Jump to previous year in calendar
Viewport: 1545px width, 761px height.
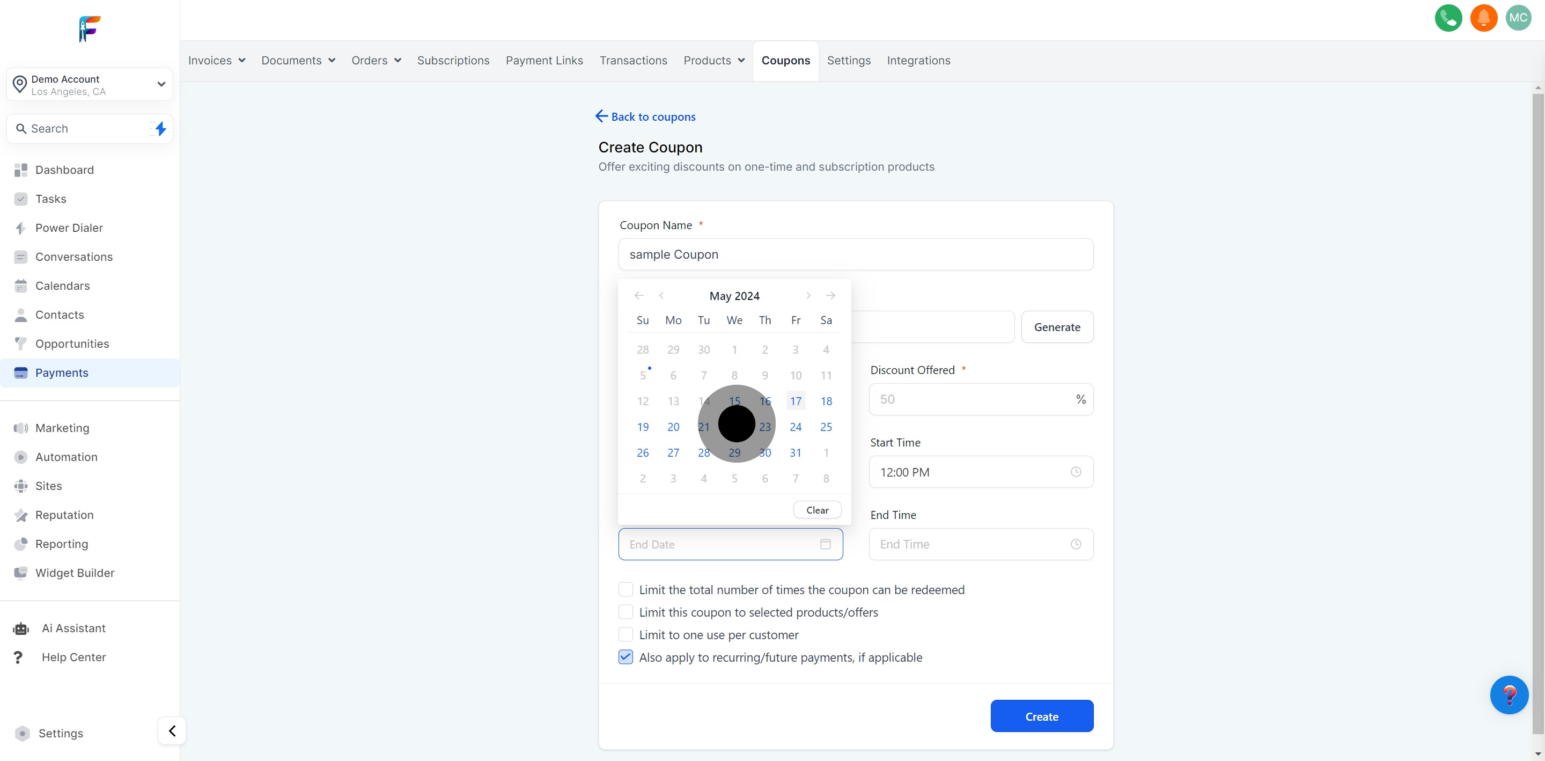point(639,295)
